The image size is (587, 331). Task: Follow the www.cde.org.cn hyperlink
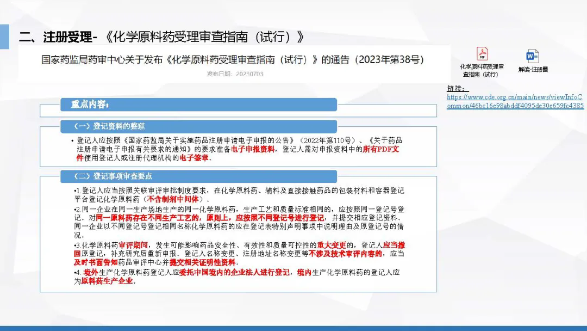(515, 101)
